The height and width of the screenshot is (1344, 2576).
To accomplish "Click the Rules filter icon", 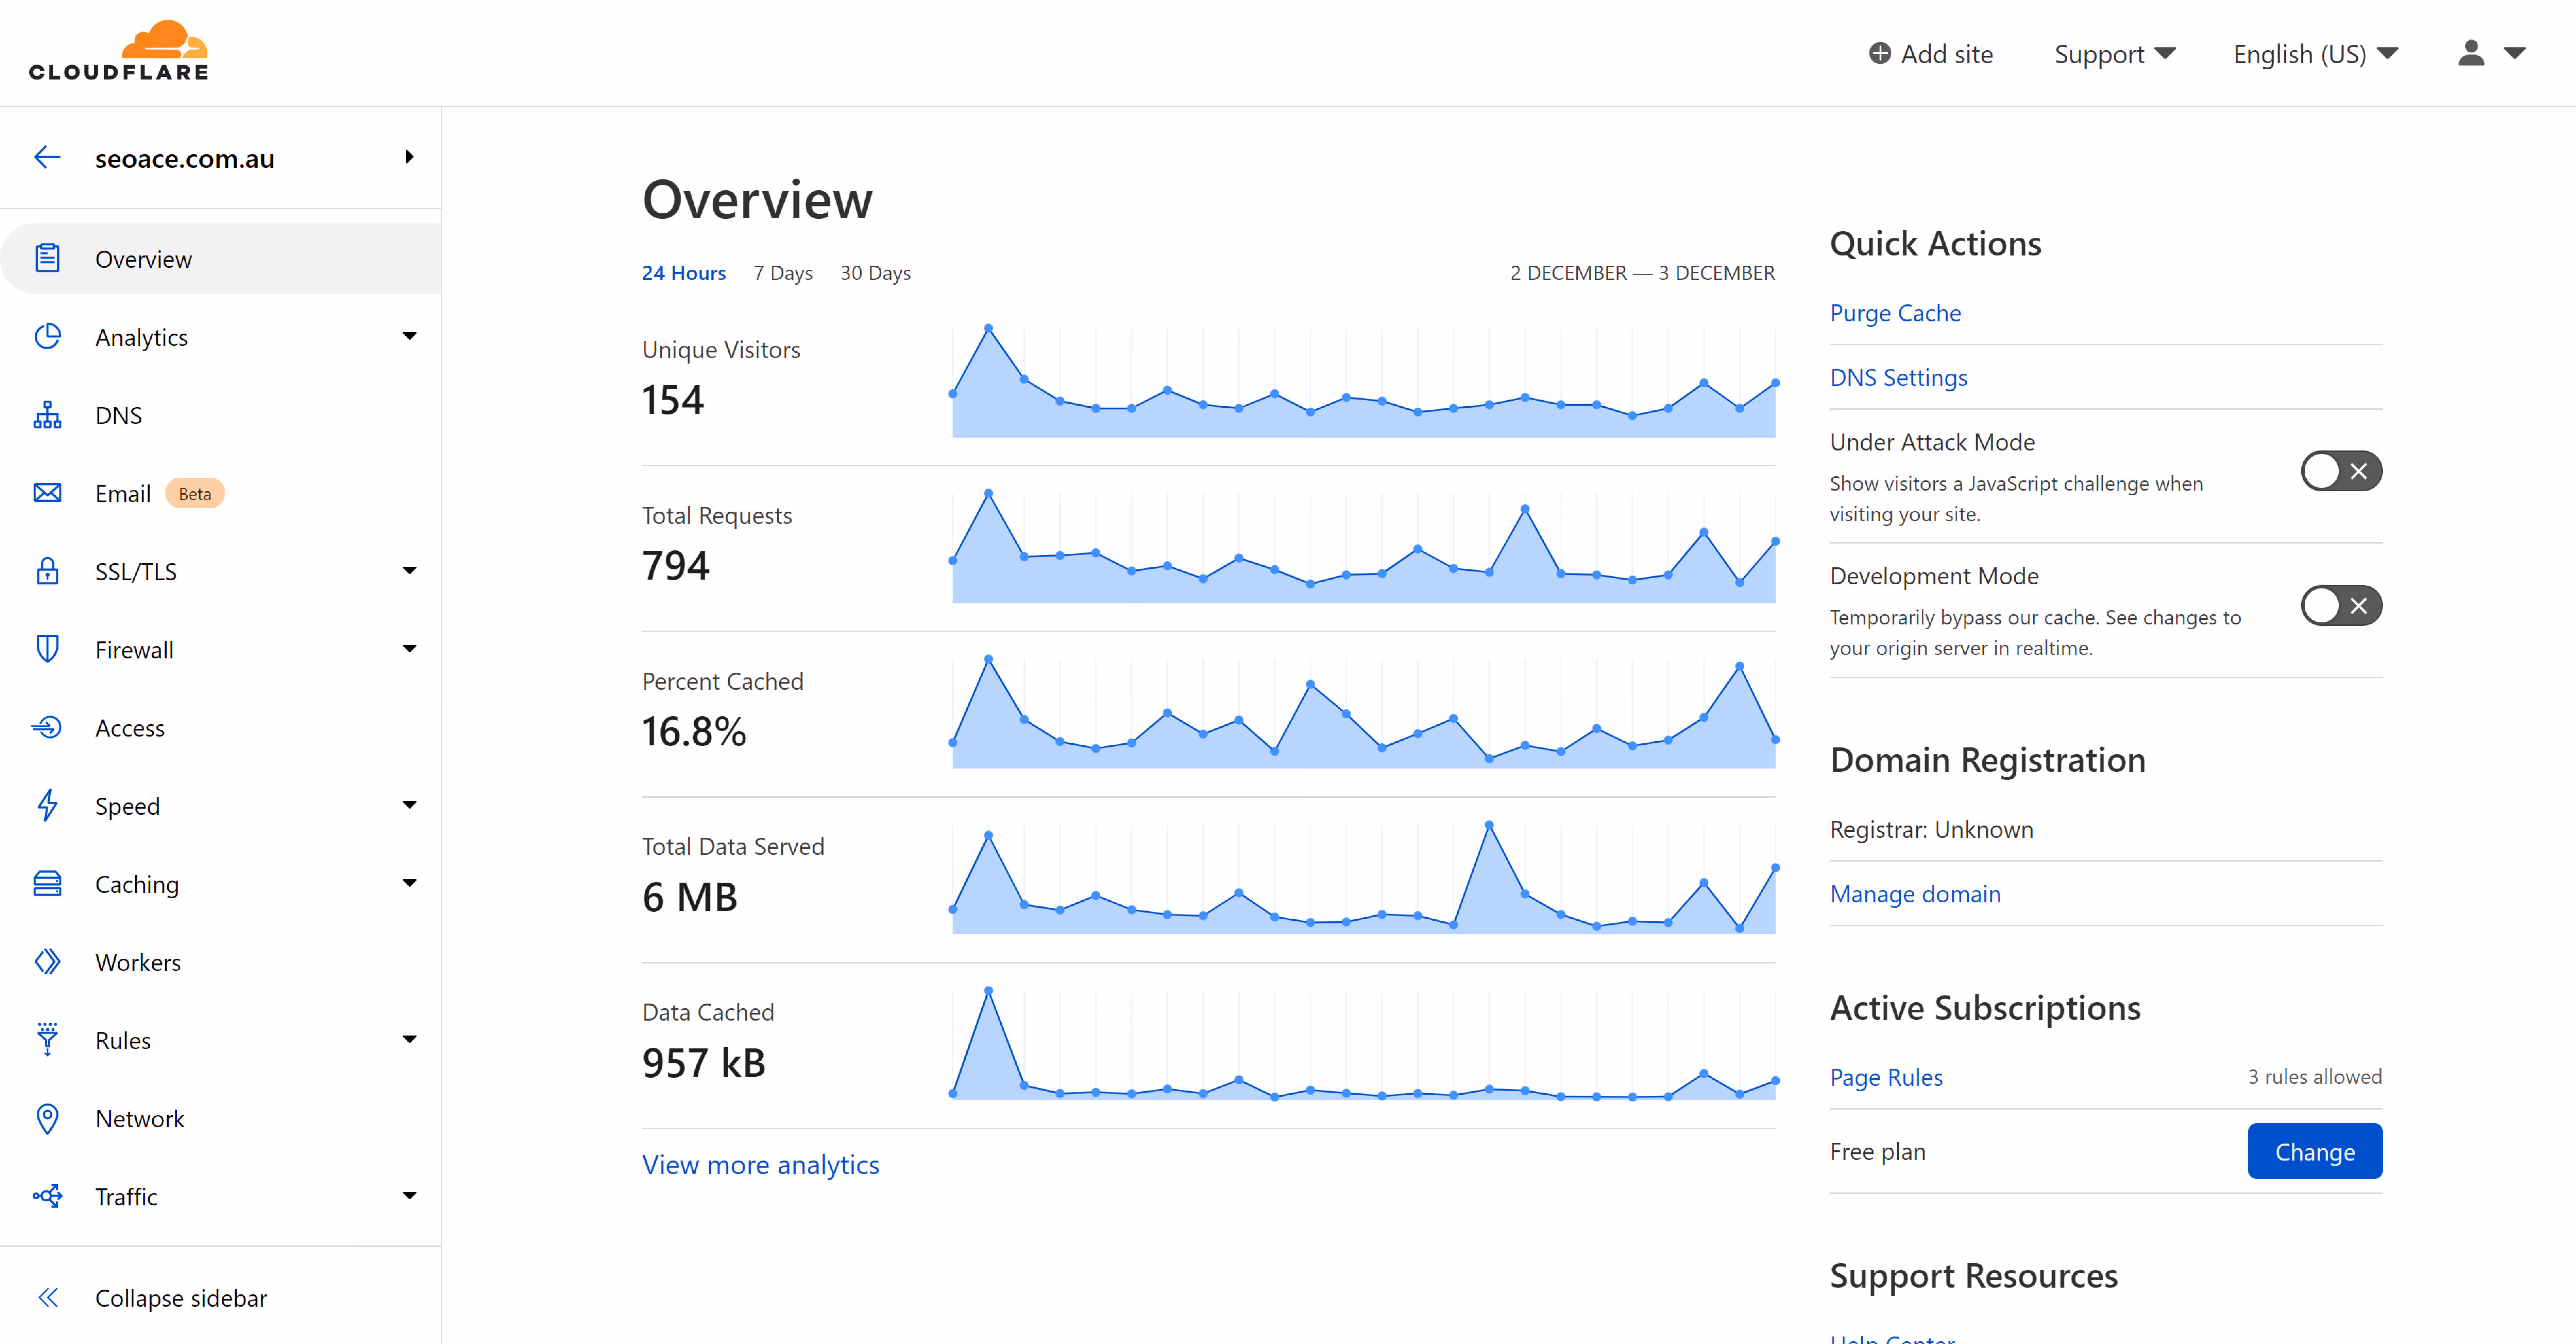I will tap(47, 1039).
